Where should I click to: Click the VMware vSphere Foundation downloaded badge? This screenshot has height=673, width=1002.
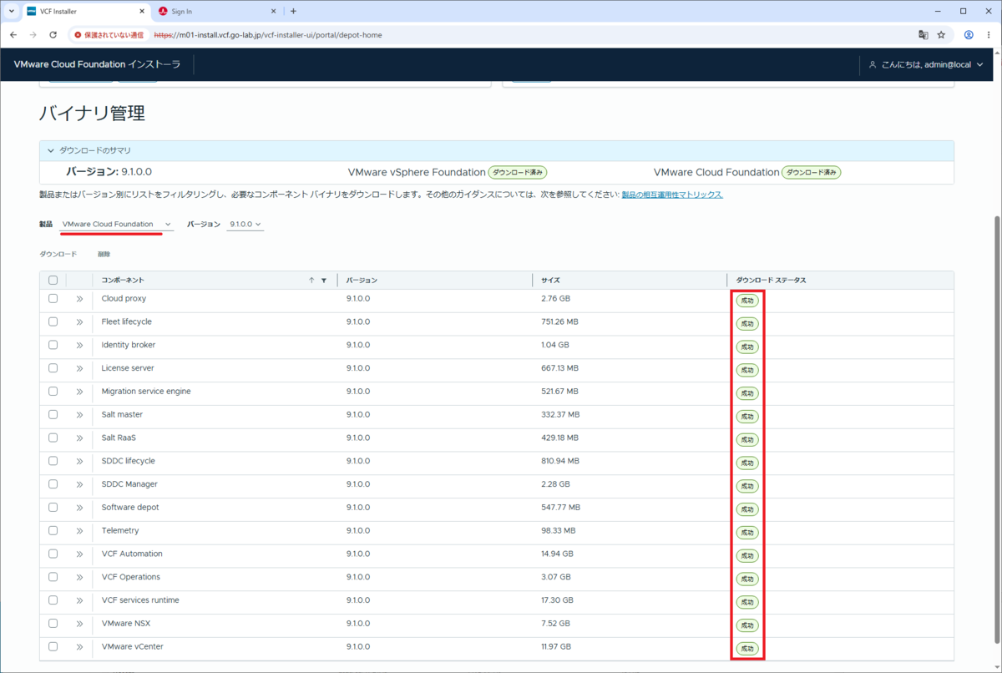tap(518, 173)
